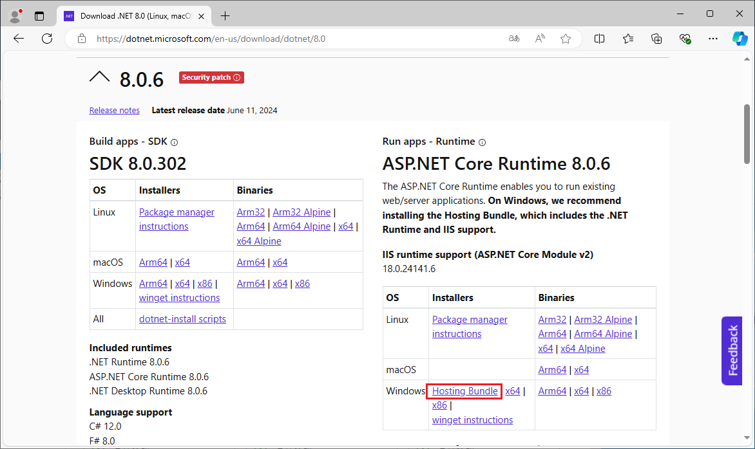Go back with the back arrow
This screenshot has height=449, width=755.
pyautogui.click(x=18, y=39)
